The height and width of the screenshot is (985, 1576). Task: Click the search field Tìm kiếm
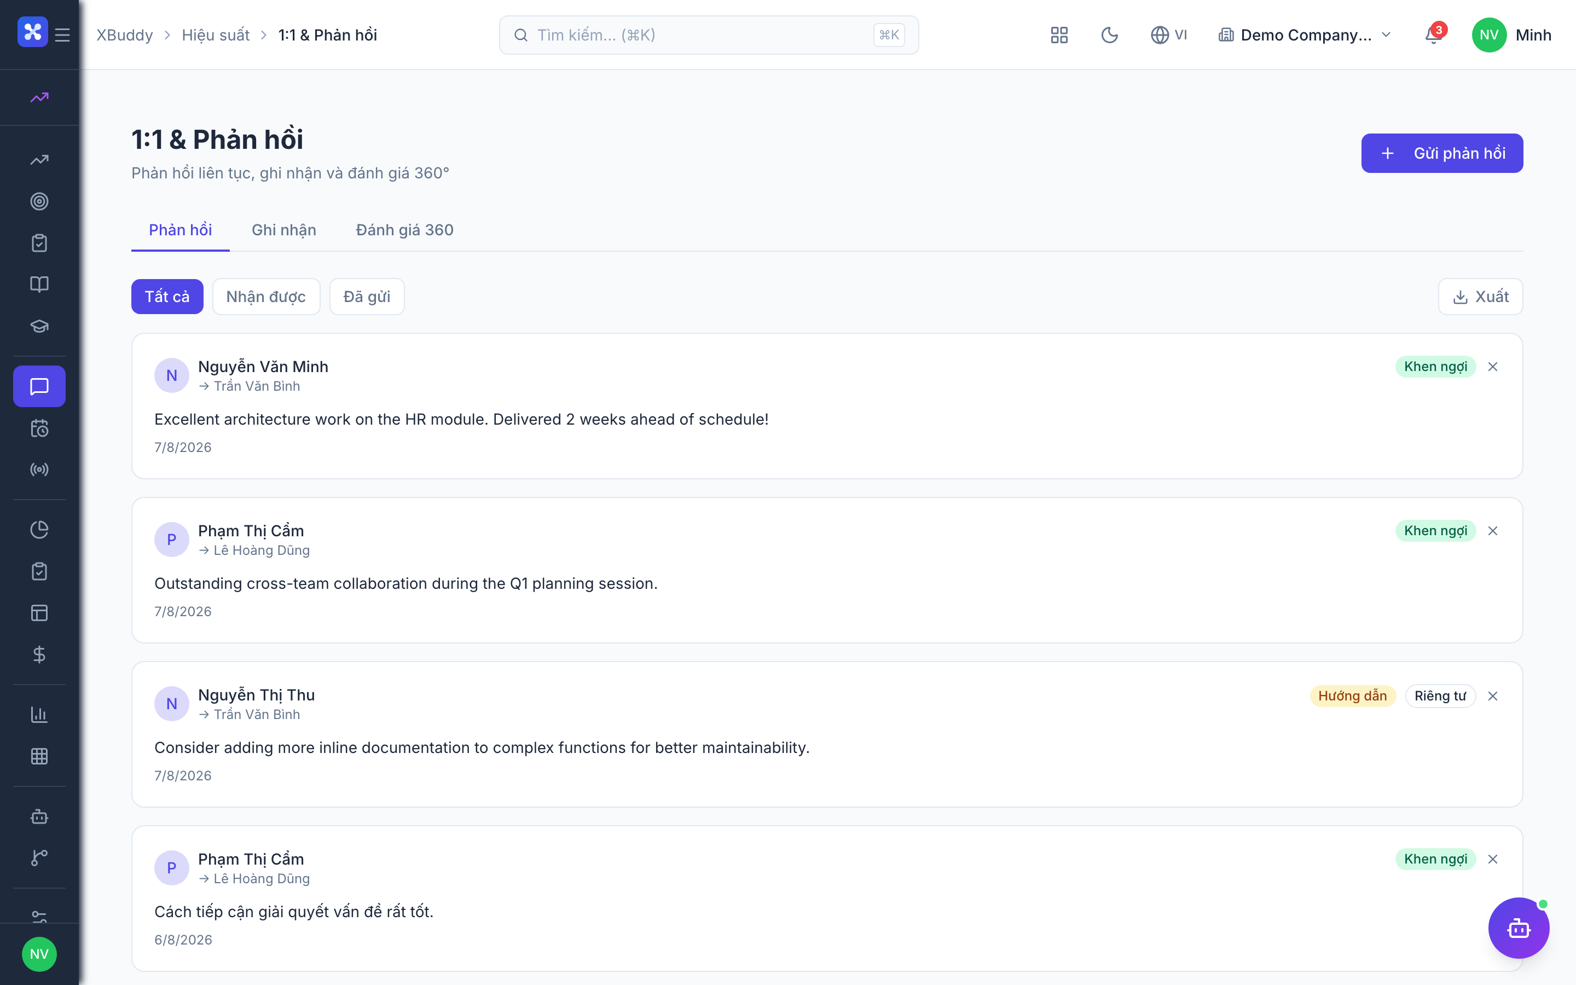(709, 35)
